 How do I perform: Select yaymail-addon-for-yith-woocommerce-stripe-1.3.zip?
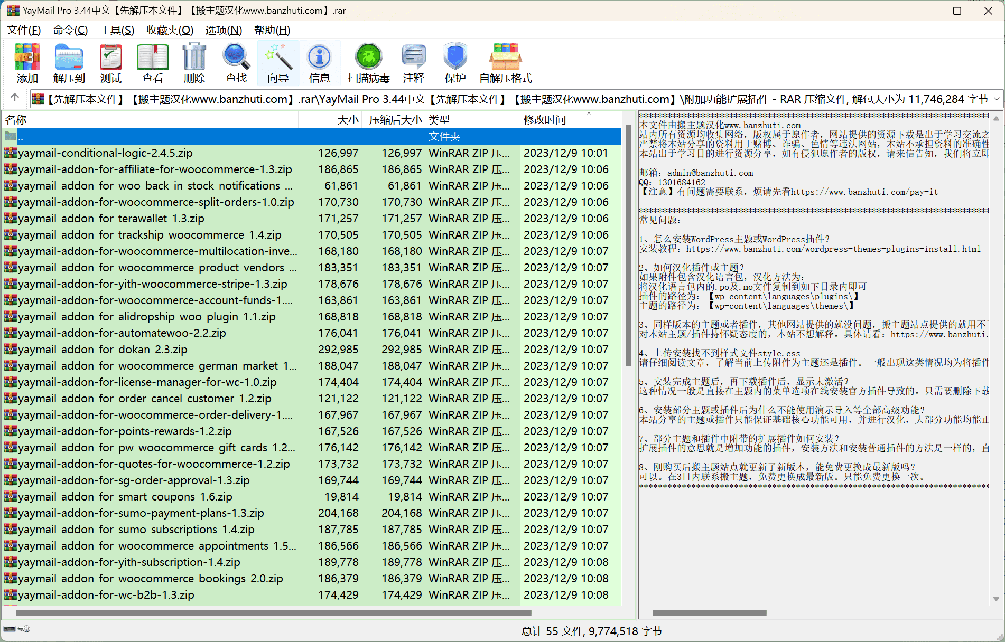coord(312,284)
